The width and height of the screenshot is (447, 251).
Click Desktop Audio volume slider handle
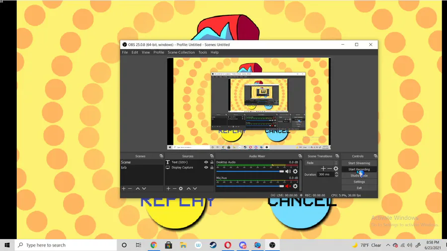282,171
